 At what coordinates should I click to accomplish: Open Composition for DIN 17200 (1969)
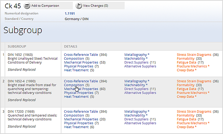click(x=74, y=116)
